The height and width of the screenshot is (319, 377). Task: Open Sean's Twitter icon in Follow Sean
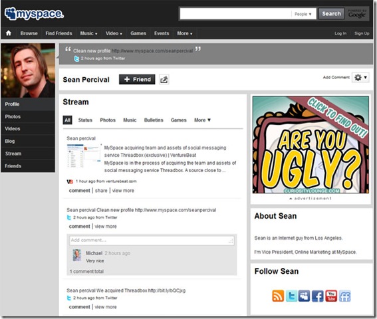291,296
